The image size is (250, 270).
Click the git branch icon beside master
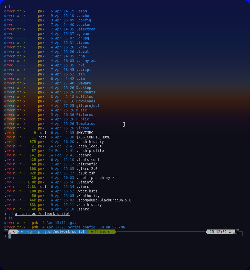coord(97,232)
